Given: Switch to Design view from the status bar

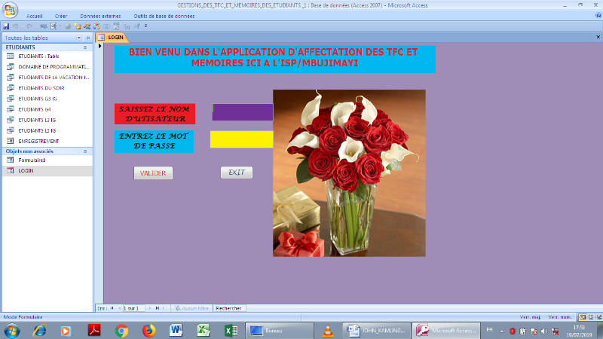Looking at the screenshot, I should (x=599, y=317).
